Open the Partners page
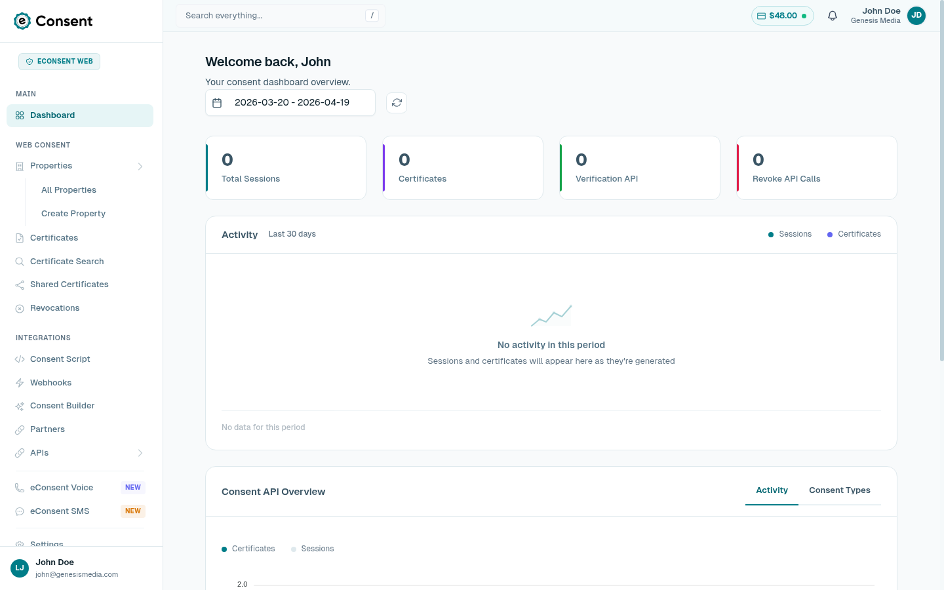Screen dimensions: 944x590 point(80,429)
